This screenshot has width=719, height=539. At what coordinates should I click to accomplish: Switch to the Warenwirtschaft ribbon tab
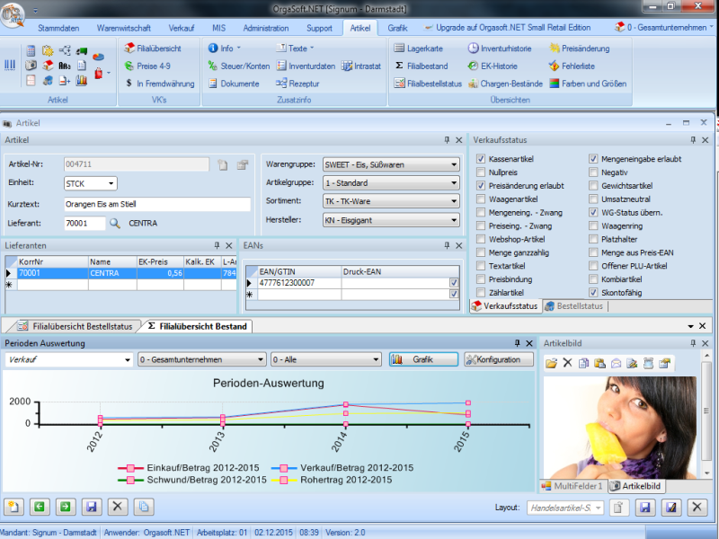point(124,28)
